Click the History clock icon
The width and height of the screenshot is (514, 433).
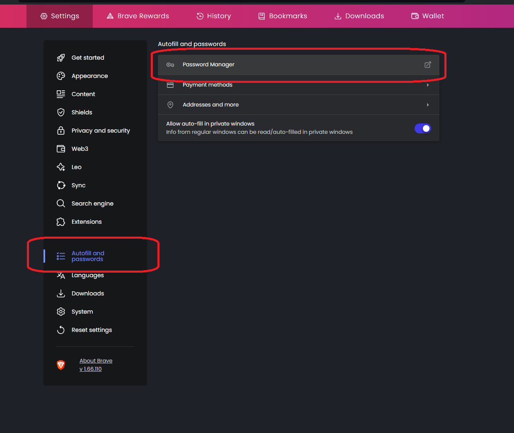pos(200,16)
